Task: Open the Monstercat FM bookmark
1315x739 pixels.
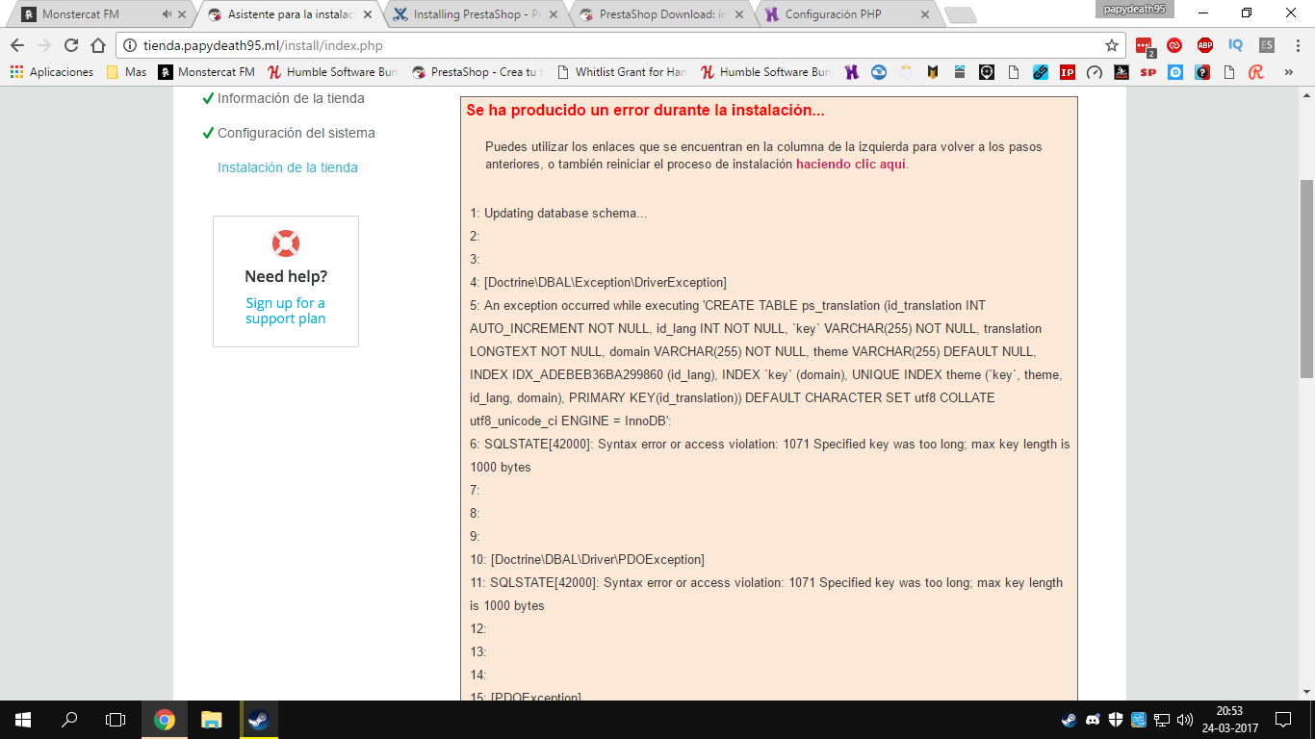Action: [x=207, y=72]
